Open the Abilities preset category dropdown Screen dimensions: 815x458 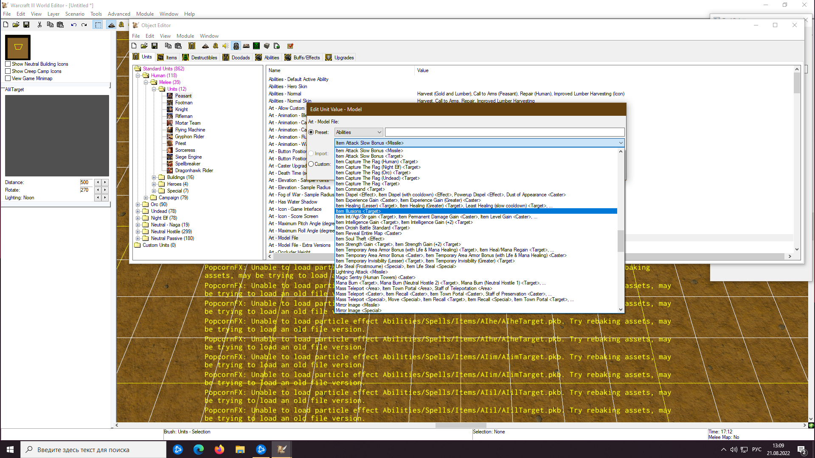point(359,132)
